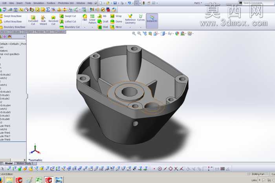Select the Mirror feature
The image size is (275, 183).
(116, 27)
